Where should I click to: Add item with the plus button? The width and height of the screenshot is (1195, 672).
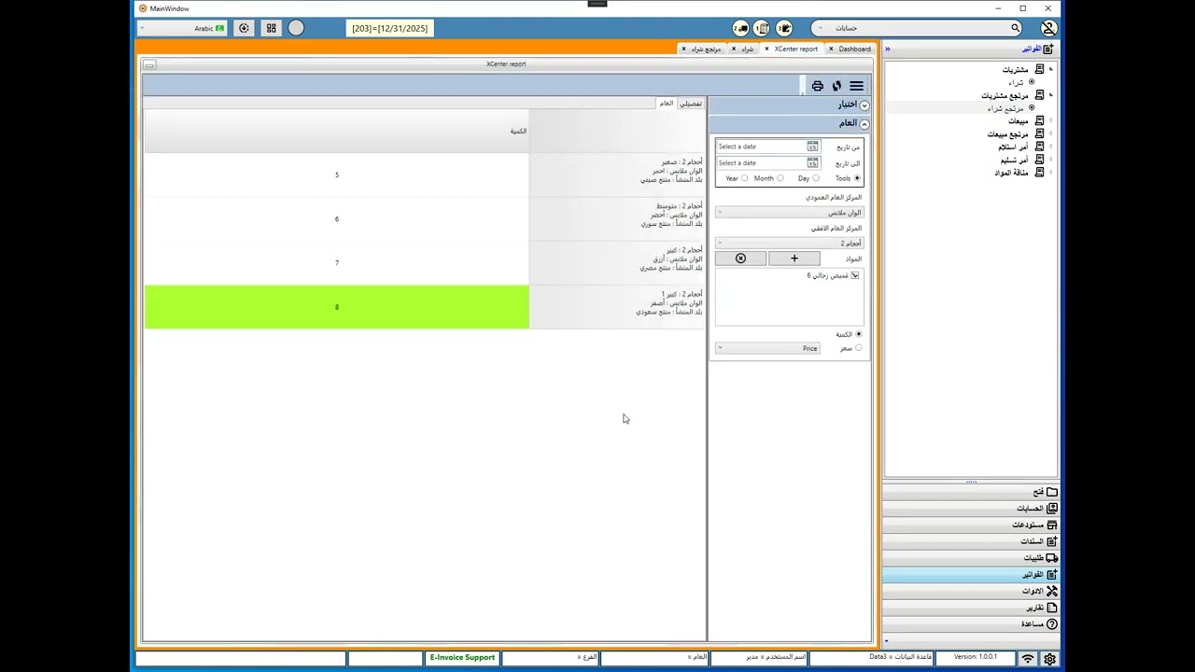(794, 259)
